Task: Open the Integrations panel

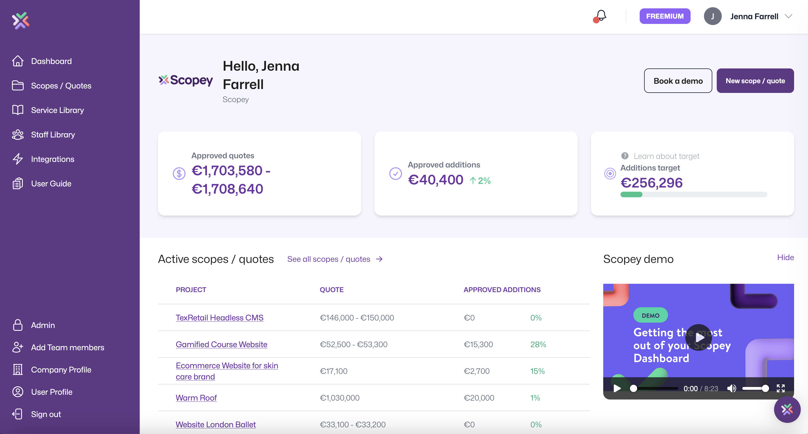Action: click(53, 159)
